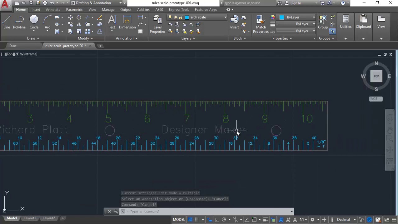The width and height of the screenshot is (398, 224).
Task: Click the Stretch tool icon
Action: pyautogui.click(x=71, y=31)
